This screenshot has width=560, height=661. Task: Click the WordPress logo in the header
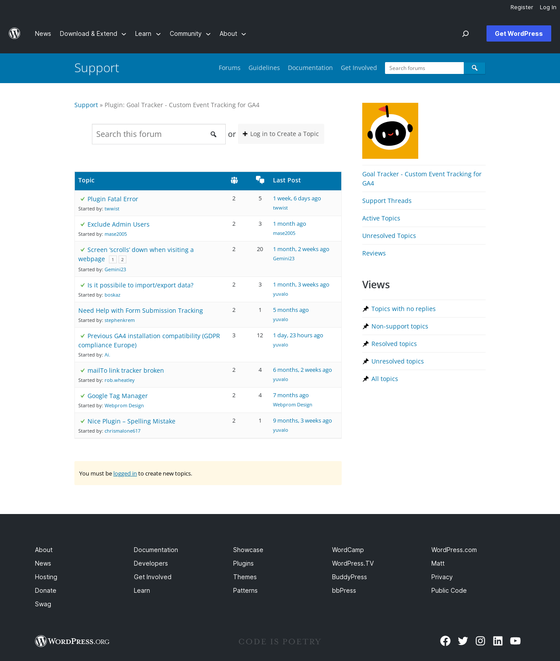coord(14,33)
